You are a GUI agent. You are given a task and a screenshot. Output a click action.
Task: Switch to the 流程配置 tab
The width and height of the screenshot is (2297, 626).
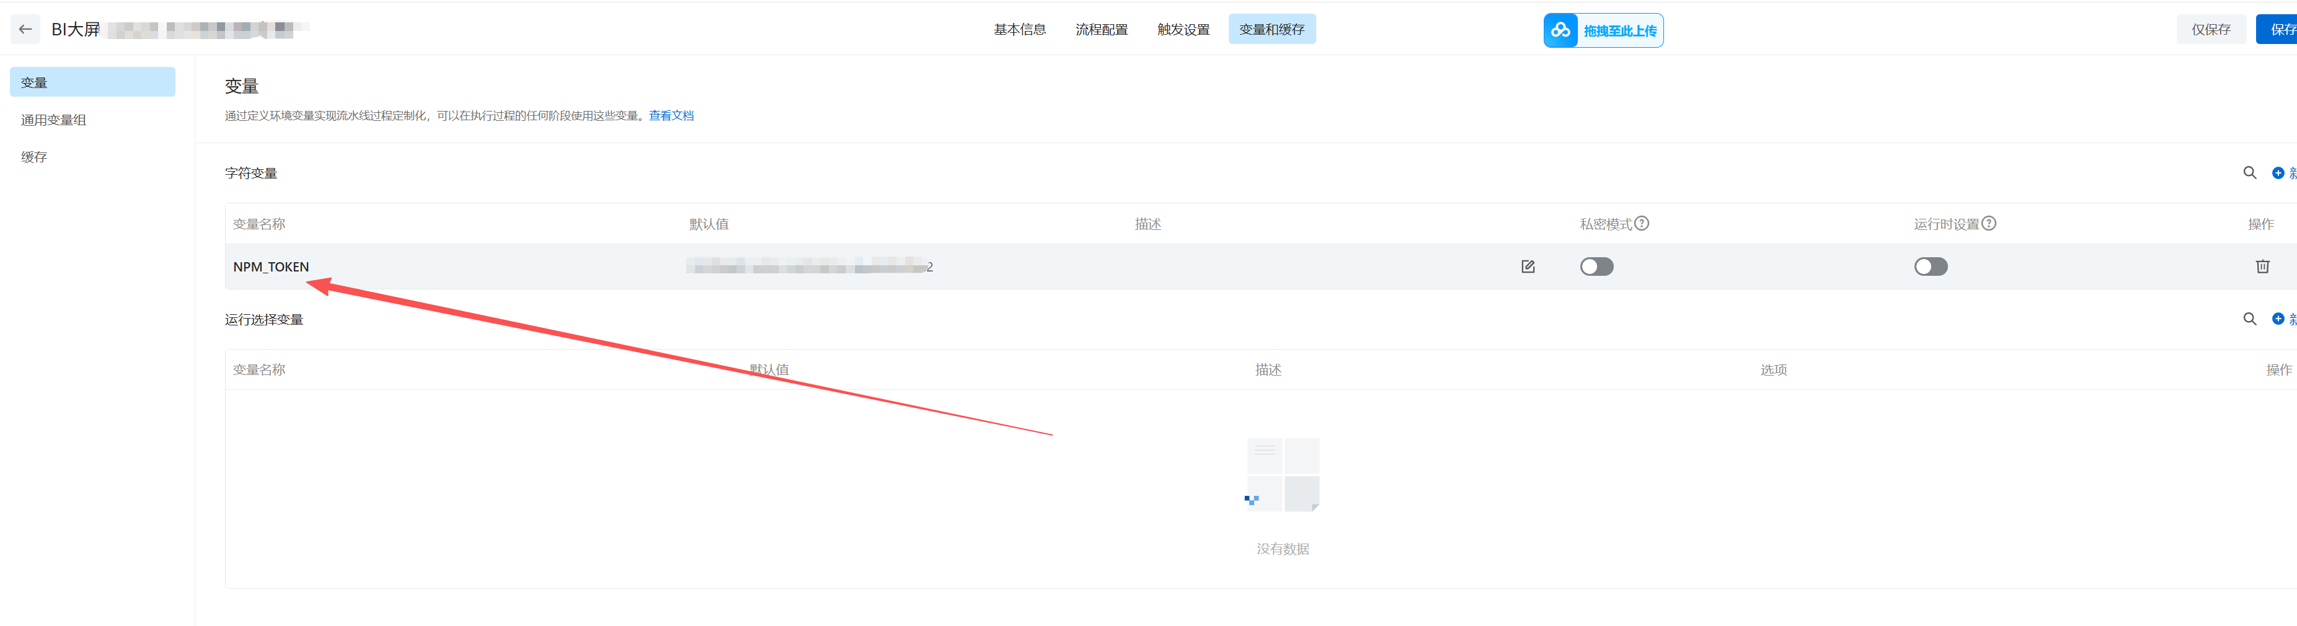tap(1101, 29)
